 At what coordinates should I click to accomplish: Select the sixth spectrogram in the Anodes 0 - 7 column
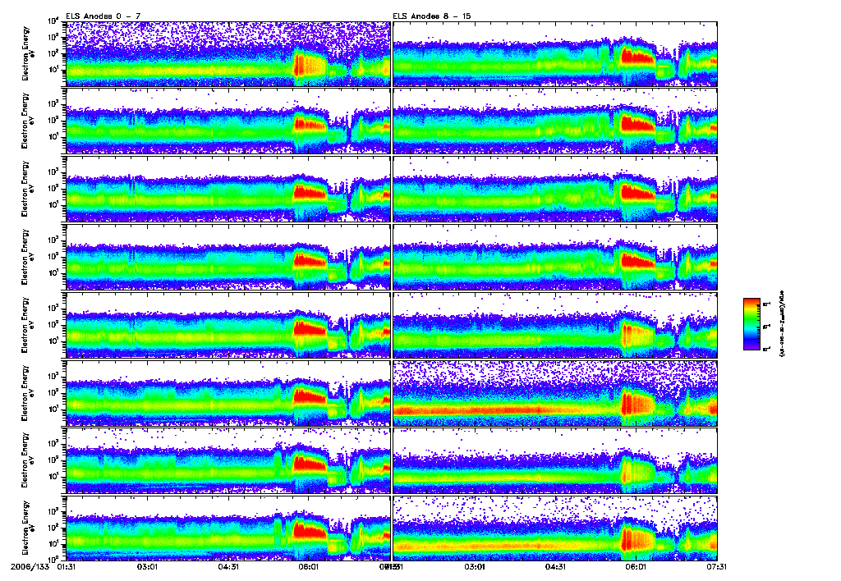click(x=228, y=393)
